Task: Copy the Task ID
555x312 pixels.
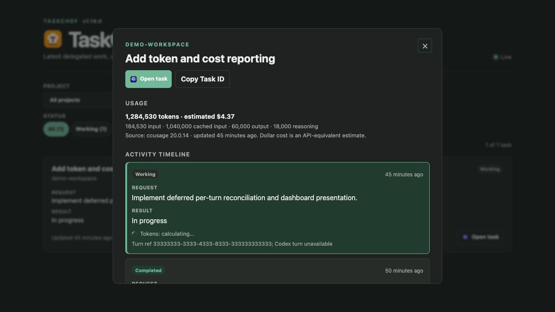Action: (x=202, y=79)
